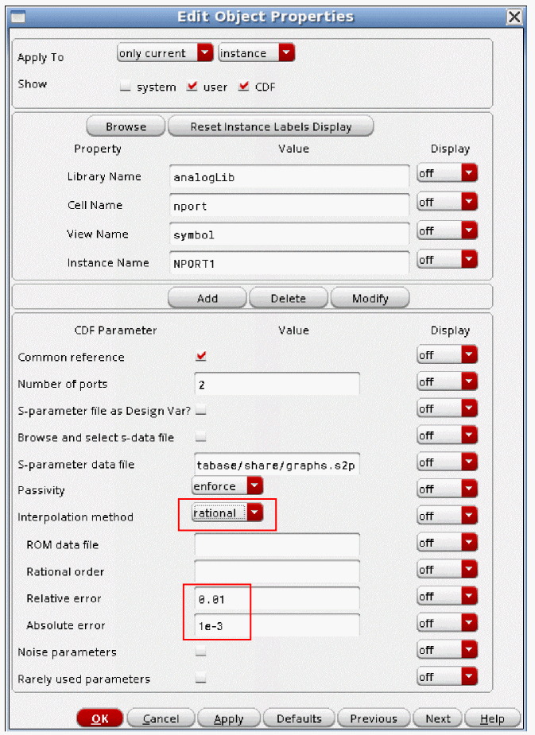Image resolution: width=535 pixels, height=735 pixels.
Task: Open Help for this dialog
Action: pyautogui.click(x=492, y=718)
